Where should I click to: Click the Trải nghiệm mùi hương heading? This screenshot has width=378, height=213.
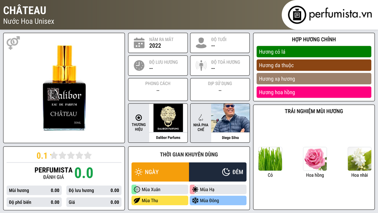[x=314, y=111]
